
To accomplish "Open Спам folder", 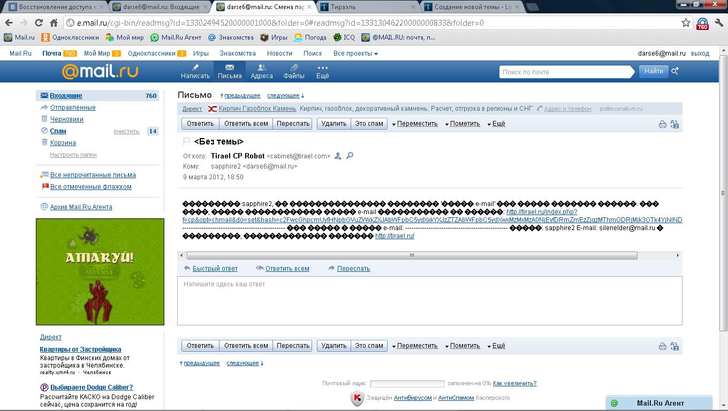I will [58, 131].
